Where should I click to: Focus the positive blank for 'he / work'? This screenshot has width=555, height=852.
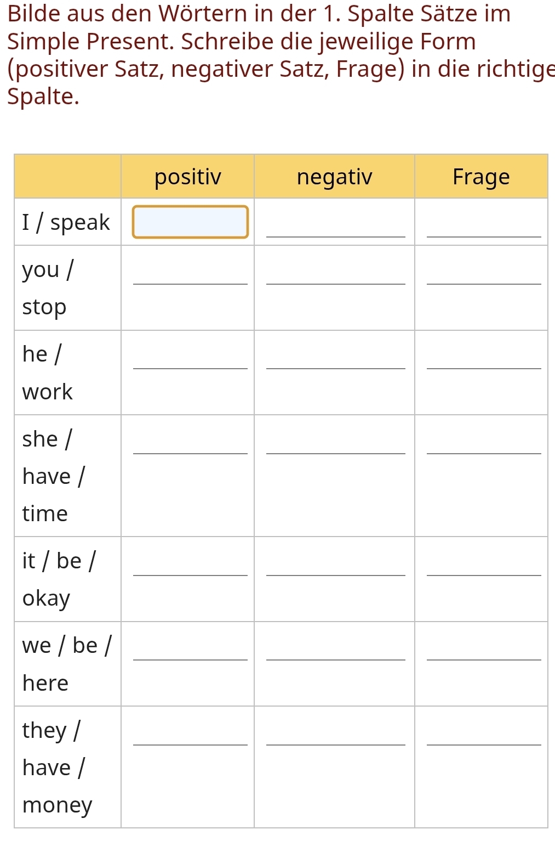tap(190, 354)
